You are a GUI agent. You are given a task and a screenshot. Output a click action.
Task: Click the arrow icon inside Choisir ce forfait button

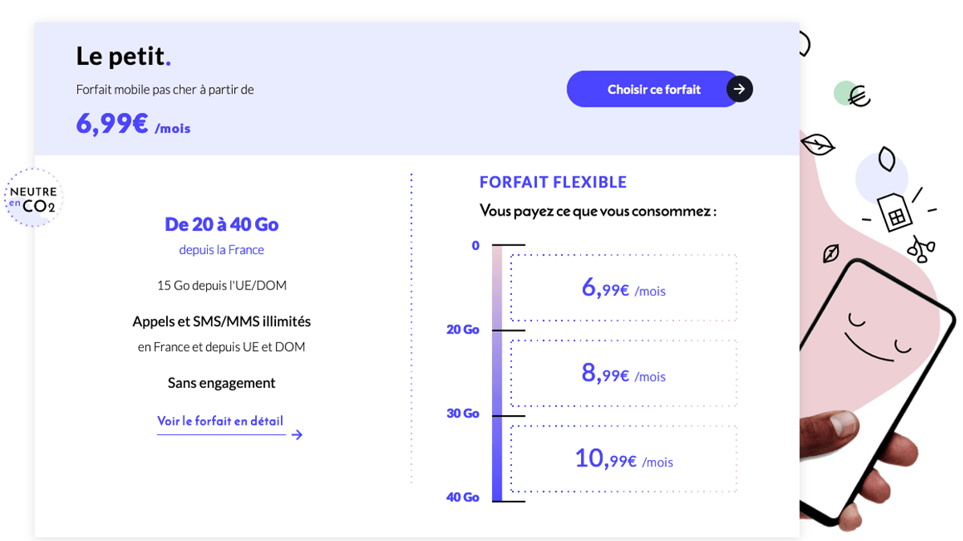(737, 89)
